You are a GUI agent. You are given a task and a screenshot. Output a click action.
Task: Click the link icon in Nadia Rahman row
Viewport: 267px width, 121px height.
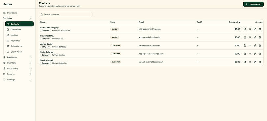click(x=250, y=54)
